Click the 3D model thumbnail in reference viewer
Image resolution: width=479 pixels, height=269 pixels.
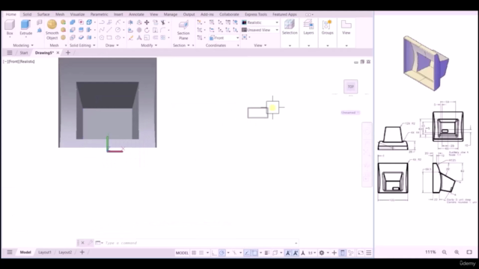(x=426, y=63)
